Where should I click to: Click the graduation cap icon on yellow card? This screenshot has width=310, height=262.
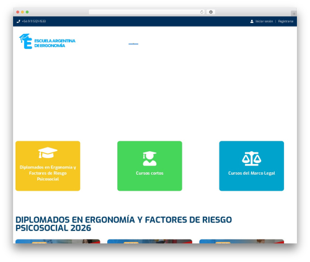coord(48,152)
